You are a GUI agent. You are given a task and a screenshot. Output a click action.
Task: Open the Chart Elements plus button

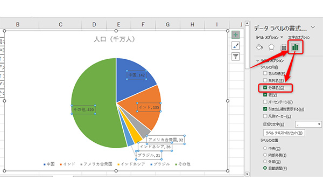tap(235, 34)
